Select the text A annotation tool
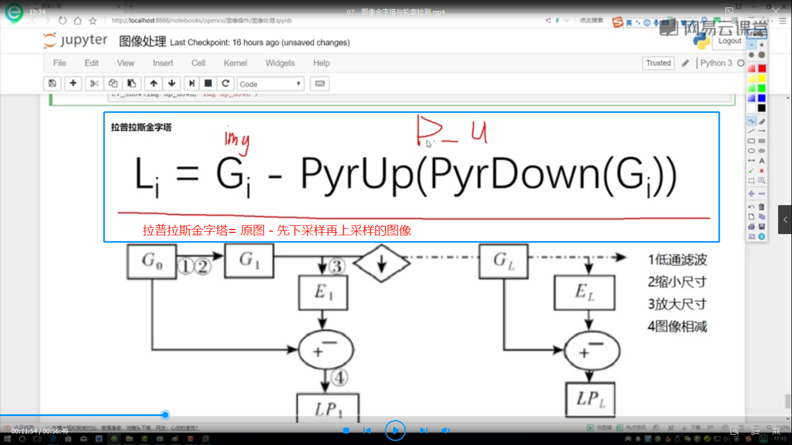792x445 pixels. tap(762, 161)
